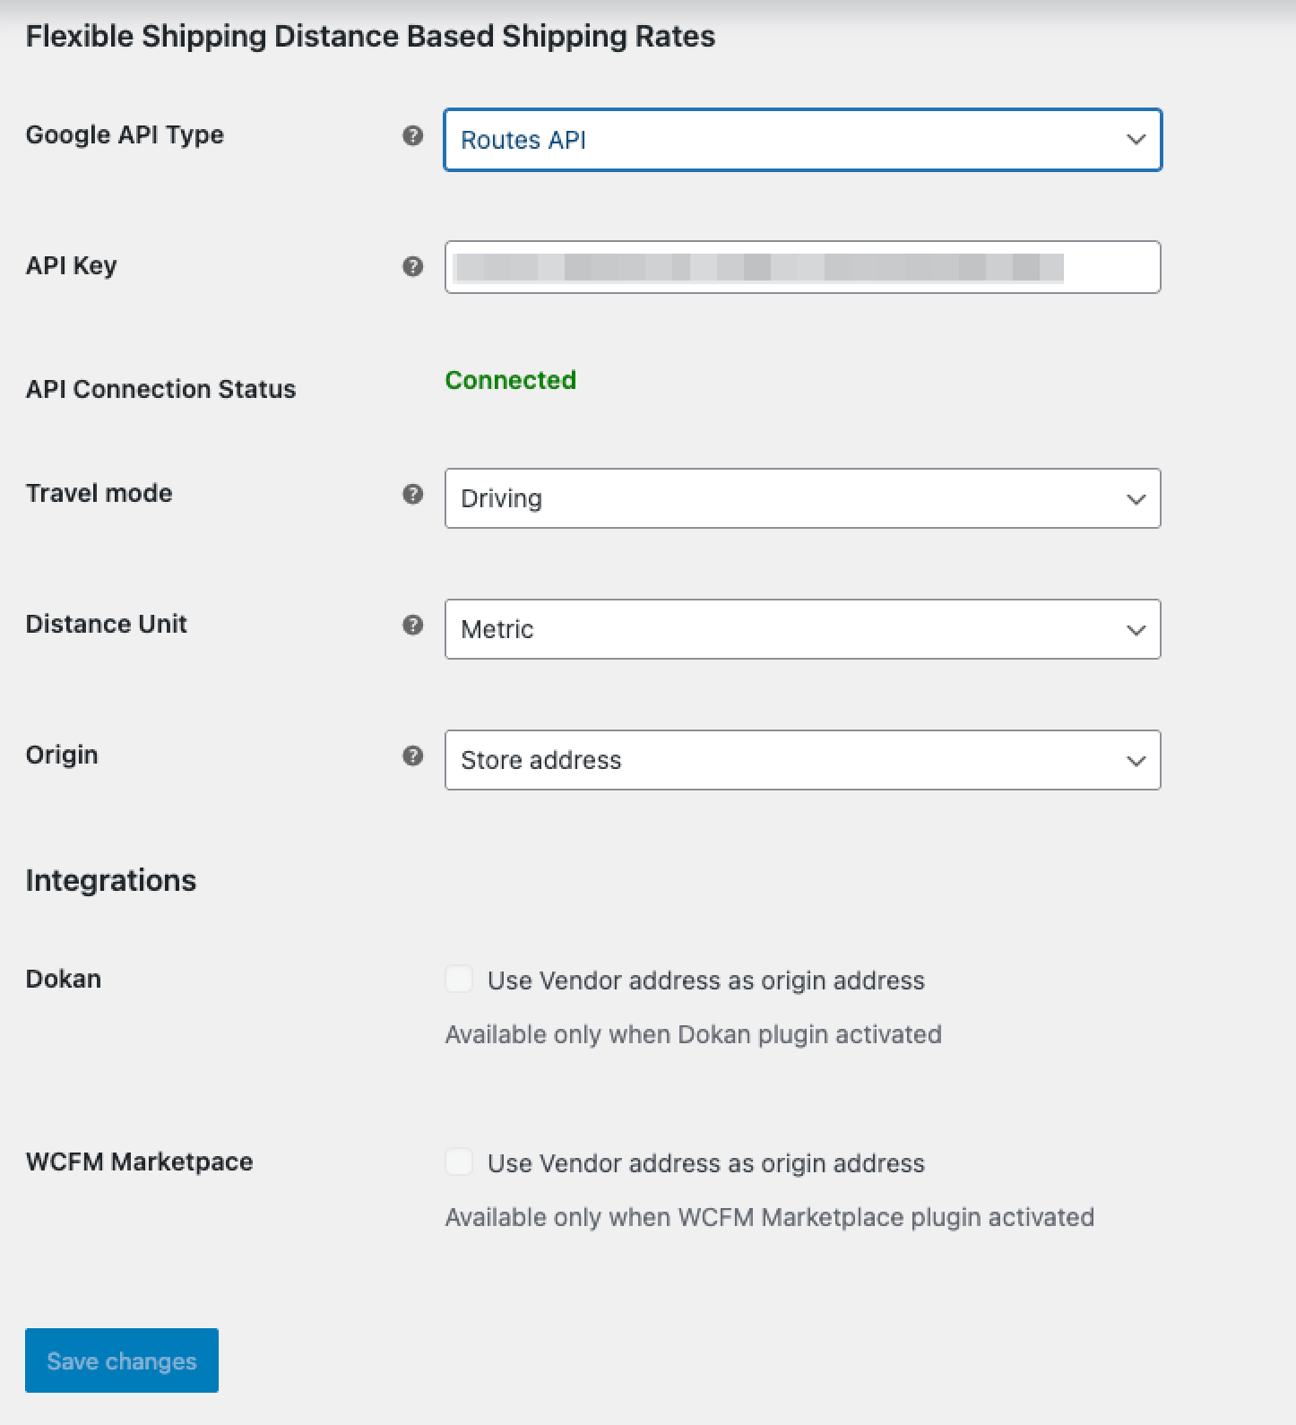Click the Flexible Shipping Distance page title

tap(370, 36)
